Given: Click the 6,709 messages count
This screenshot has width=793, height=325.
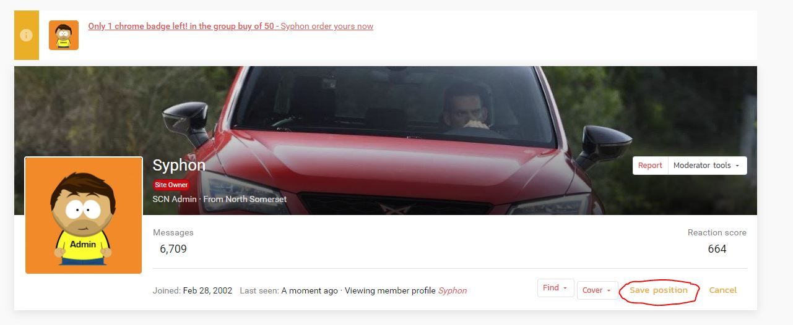Looking at the screenshot, I should point(173,249).
